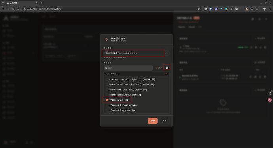Click the orange link beside refresh icon
This screenshot has width=273, height=148.
(159, 68)
